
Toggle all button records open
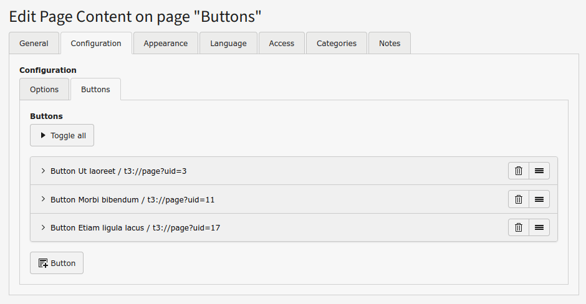click(62, 136)
